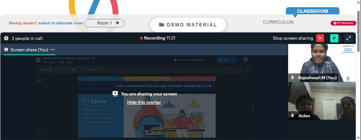
Task: Hide this overlay link
Action: coord(144,102)
